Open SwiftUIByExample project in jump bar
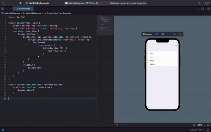This screenshot has height=132, width=211. tap(11, 13)
